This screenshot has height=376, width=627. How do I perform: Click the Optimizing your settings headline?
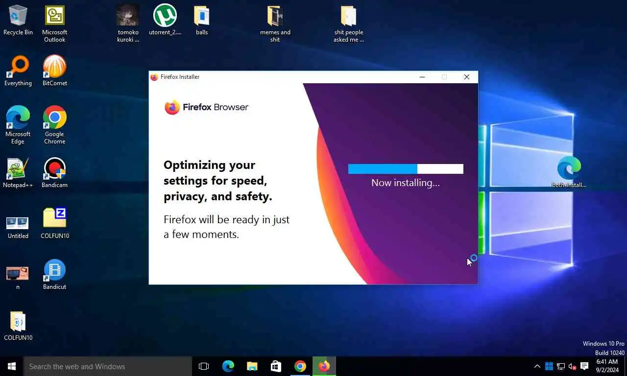pos(217,181)
